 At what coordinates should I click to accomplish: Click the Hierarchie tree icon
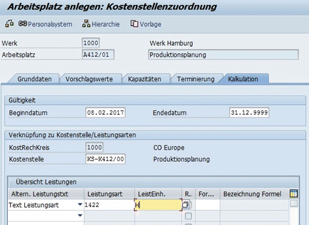pos(86,24)
